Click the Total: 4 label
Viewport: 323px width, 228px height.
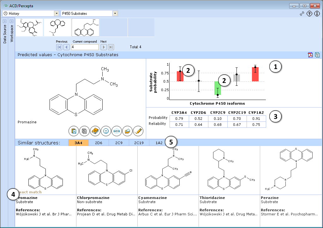point(135,47)
